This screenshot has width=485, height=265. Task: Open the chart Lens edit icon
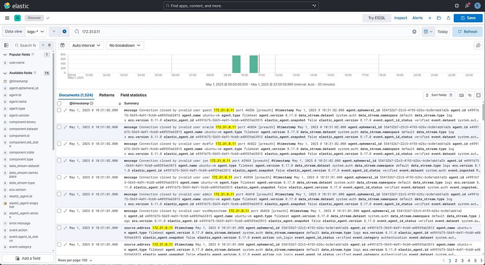tap(478, 45)
